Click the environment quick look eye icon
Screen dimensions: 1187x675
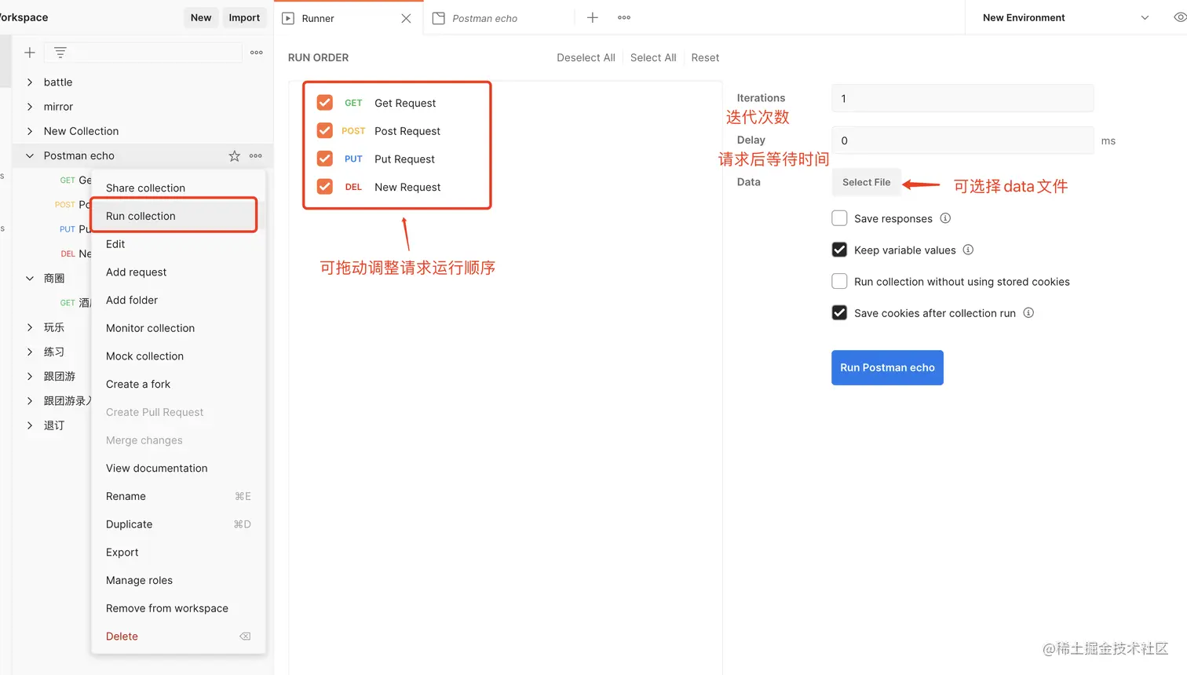[1179, 17]
